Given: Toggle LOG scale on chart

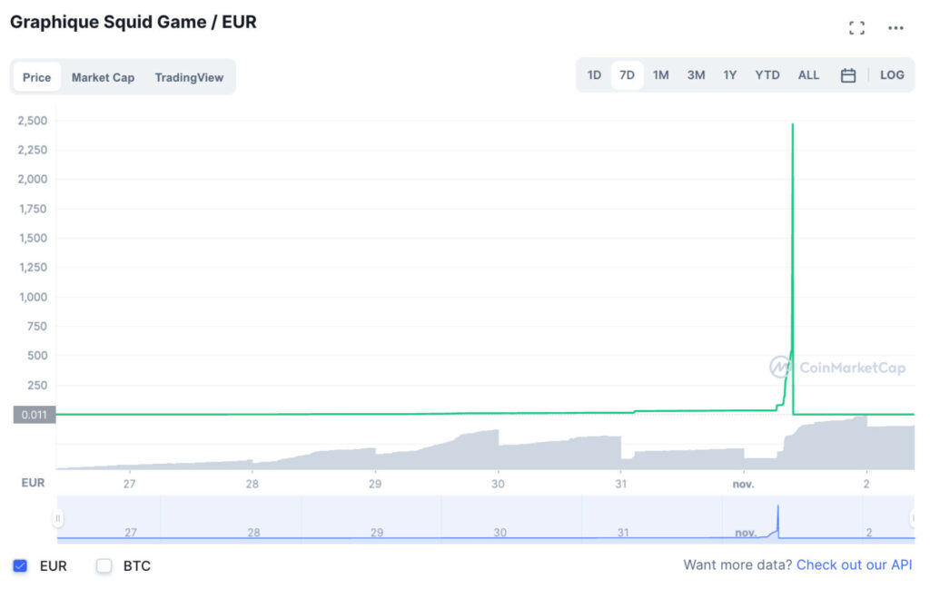Looking at the screenshot, I should 892,75.
